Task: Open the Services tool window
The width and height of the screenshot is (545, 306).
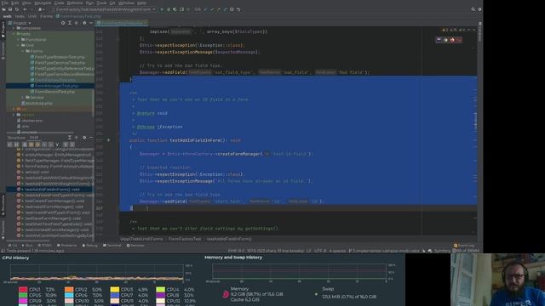Action: tap(135, 246)
